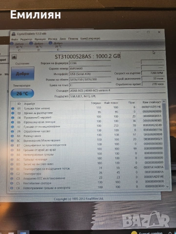Click status dot for attribute C5
The height and width of the screenshot is (234, 176).
(x=12, y=183)
